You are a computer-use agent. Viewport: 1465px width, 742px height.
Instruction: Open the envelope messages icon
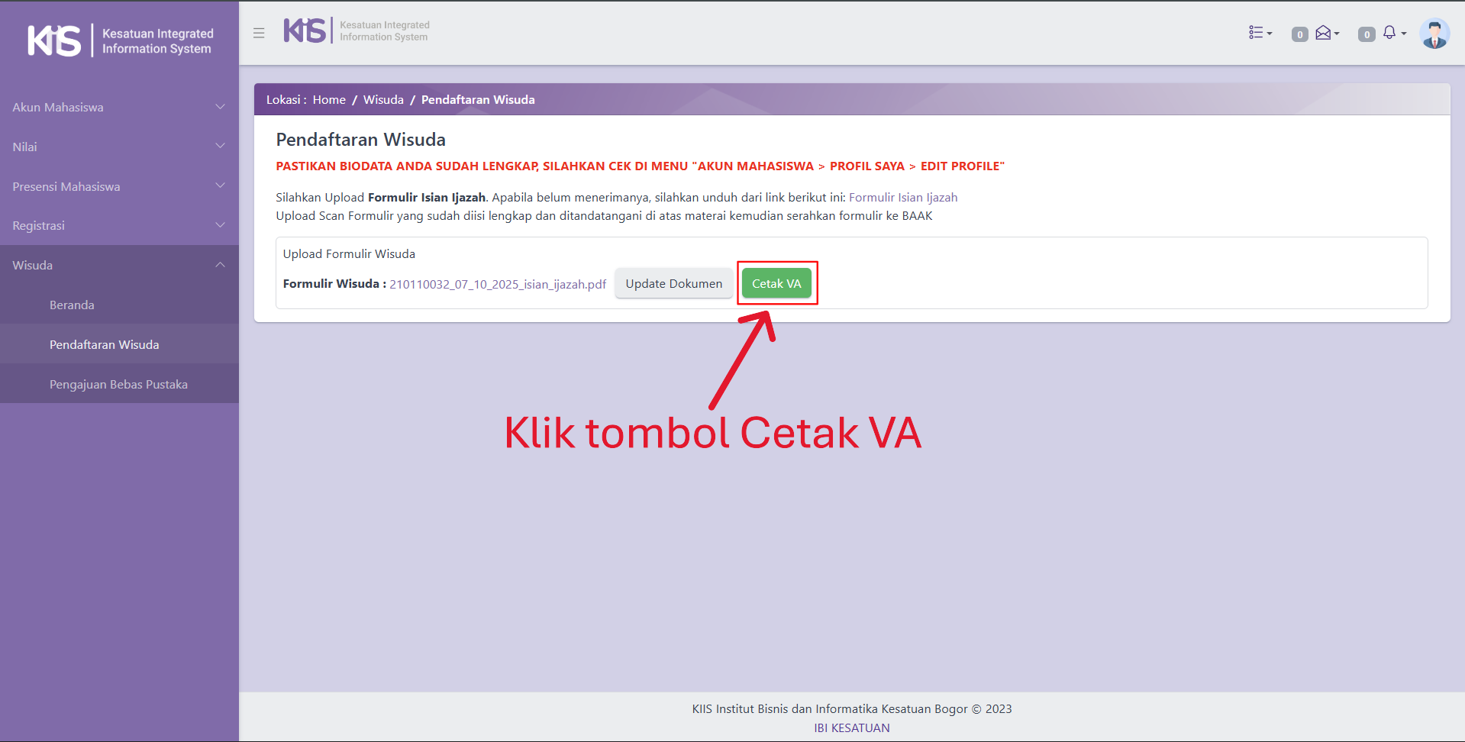pyautogui.click(x=1325, y=33)
